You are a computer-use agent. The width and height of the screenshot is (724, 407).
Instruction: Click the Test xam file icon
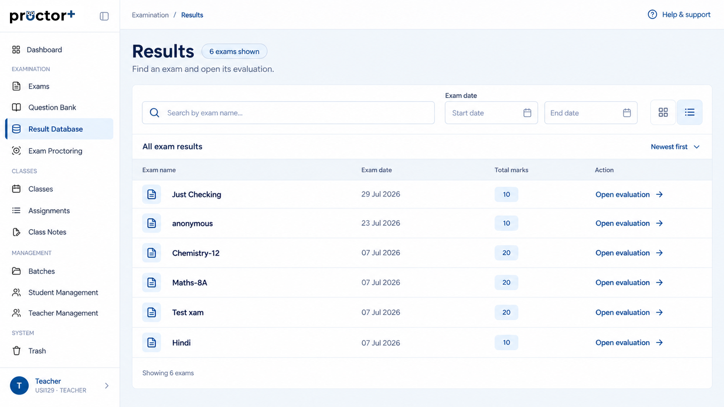[x=152, y=312]
